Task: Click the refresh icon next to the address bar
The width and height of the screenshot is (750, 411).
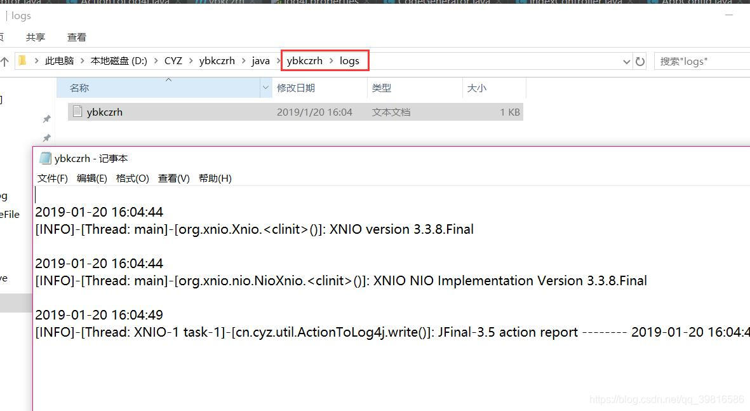Action: click(640, 61)
